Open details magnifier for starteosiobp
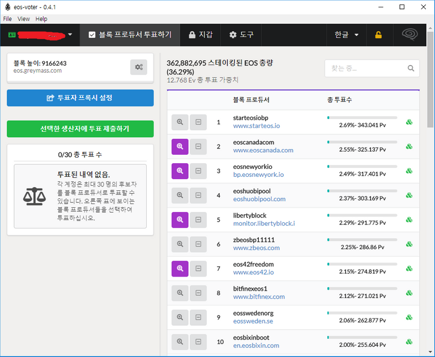The width and height of the screenshot is (435, 357). pyautogui.click(x=180, y=122)
